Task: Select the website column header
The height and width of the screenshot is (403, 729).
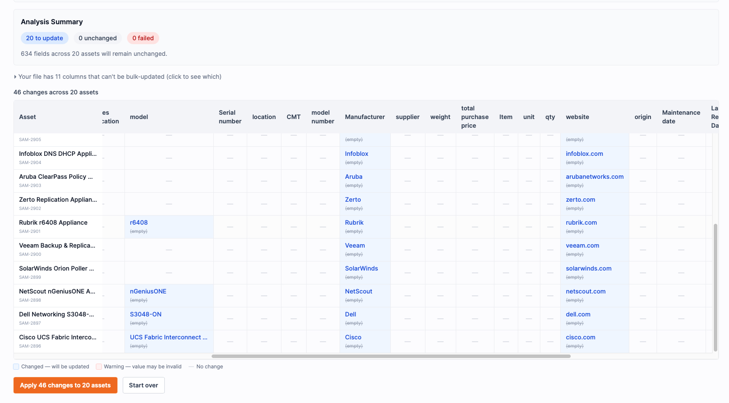Action: tap(577, 117)
